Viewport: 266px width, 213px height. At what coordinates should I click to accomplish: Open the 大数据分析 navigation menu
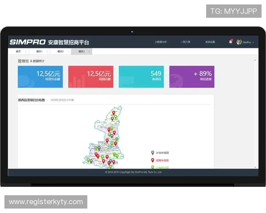(160, 42)
